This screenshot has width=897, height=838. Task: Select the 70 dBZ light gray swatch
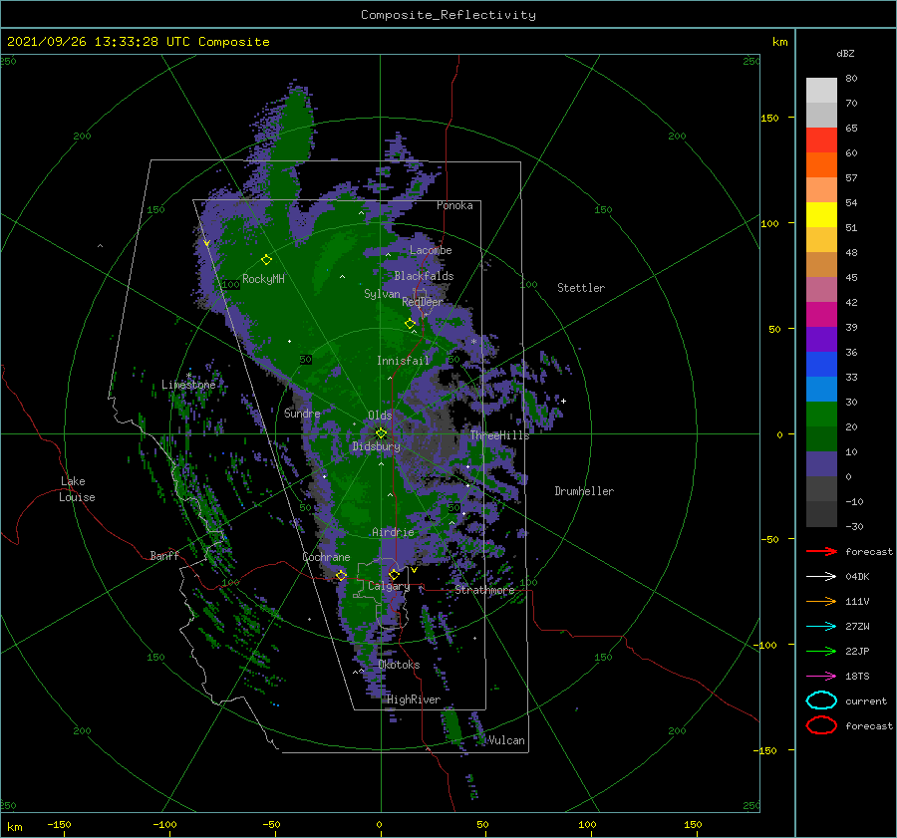pos(821,91)
